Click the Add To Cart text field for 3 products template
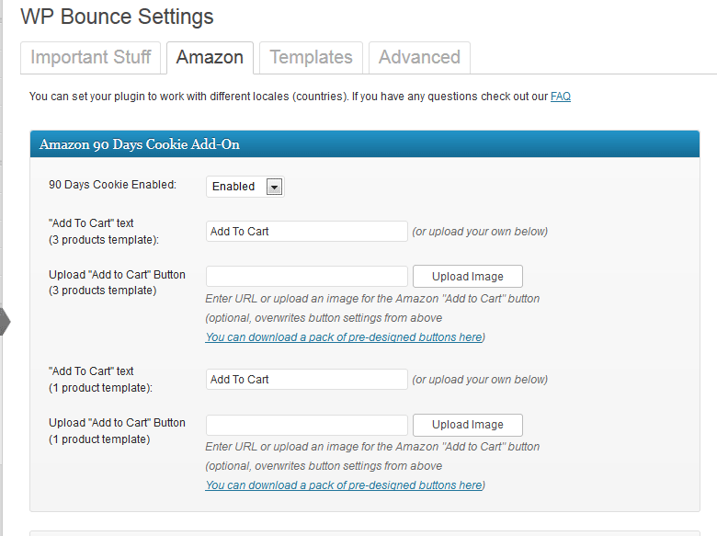717x536 pixels. (x=306, y=232)
